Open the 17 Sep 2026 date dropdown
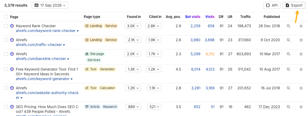Viewport: 308px width, 116px height. click(x=50, y=5)
